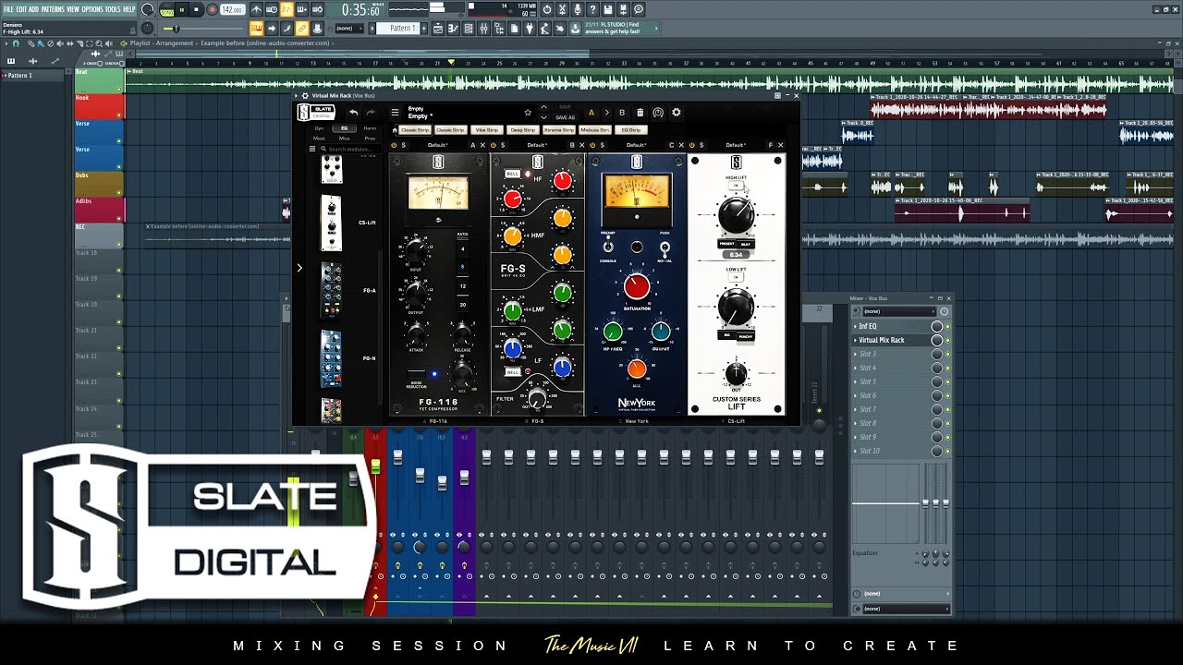Expand mixer Slot 5 arrow

(855, 381)
